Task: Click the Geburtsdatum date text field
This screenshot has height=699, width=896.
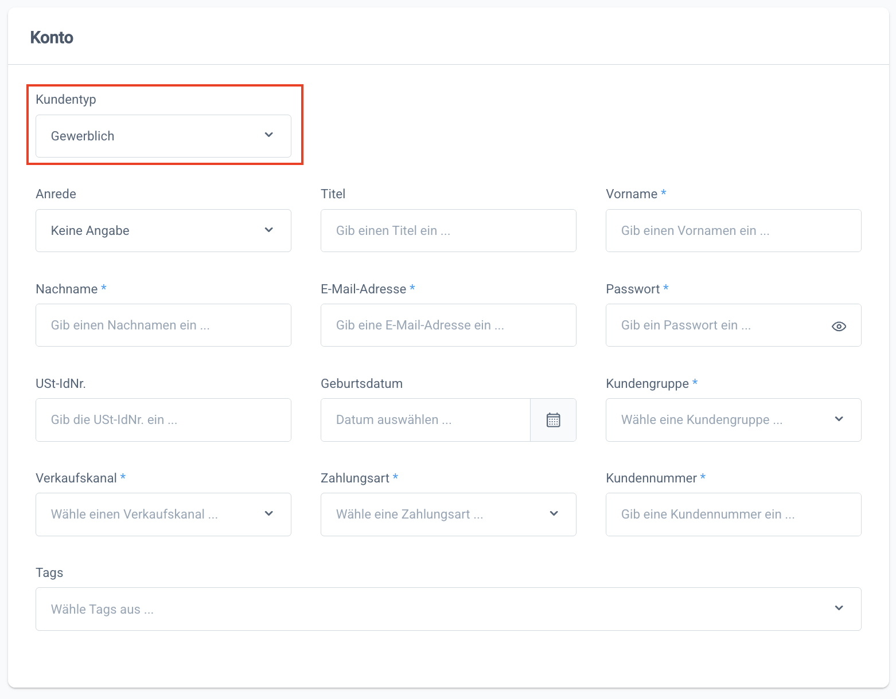Action: (424, 420)
